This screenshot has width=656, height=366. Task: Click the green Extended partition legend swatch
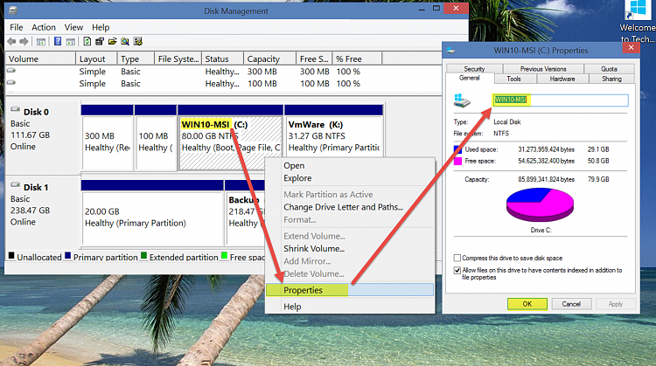[144, 256]
